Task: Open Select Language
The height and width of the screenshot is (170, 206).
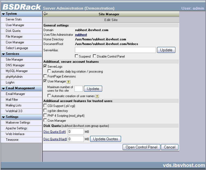Action: (x=21, y=48)
